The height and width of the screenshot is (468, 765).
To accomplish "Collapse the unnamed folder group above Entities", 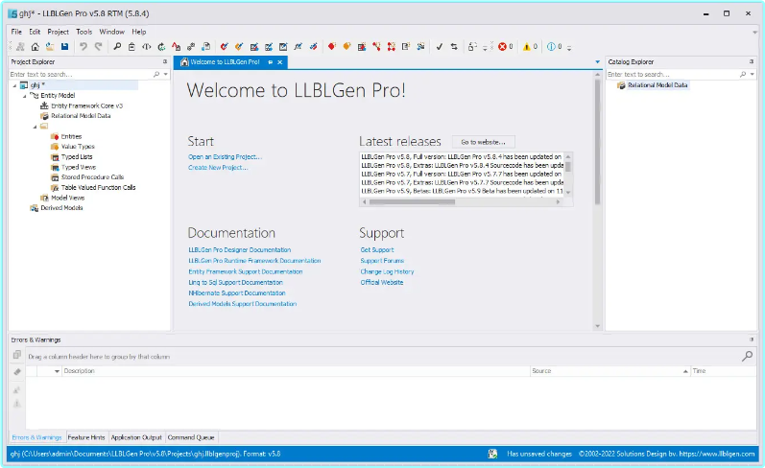I will point(35,127).
